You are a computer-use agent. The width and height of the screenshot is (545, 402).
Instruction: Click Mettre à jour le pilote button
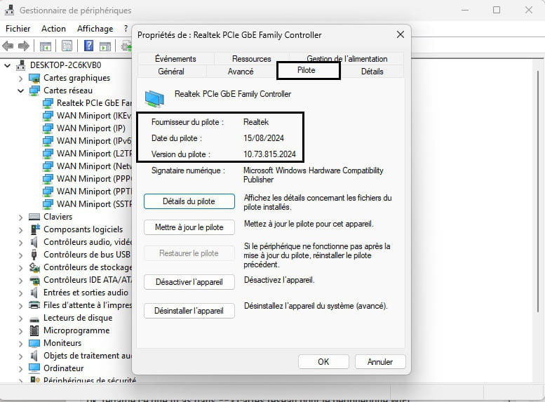coord(189,227)
